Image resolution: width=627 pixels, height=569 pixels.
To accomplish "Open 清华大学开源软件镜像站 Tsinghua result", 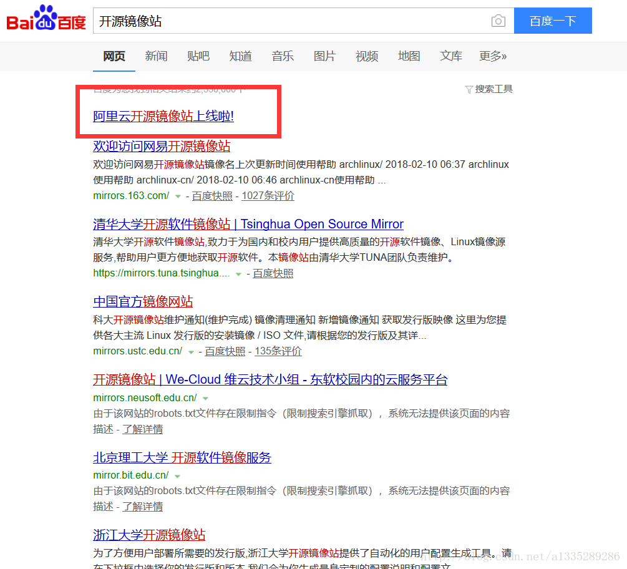I will (248, 224).
